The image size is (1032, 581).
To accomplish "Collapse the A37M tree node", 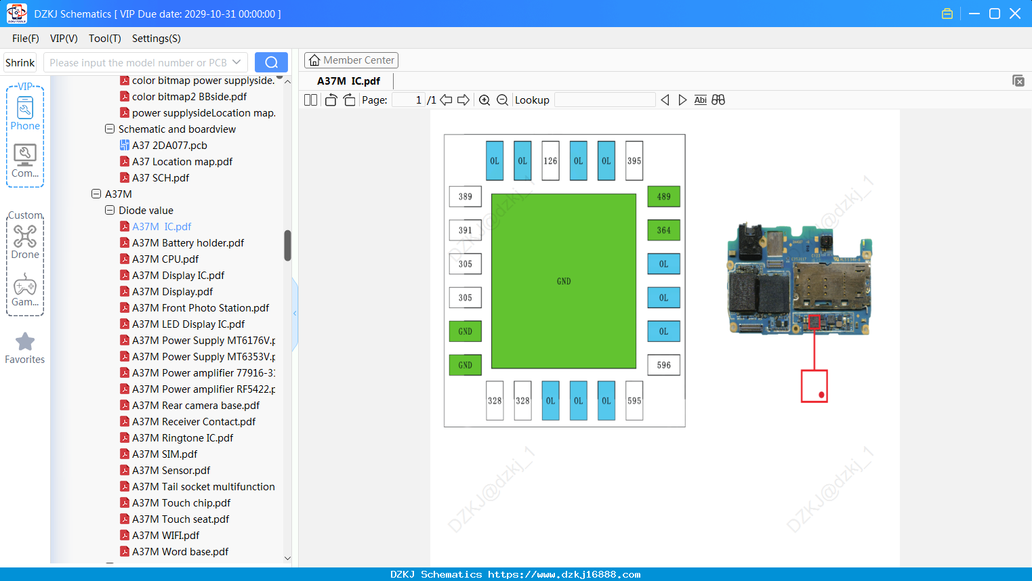I will click(96, 194).
